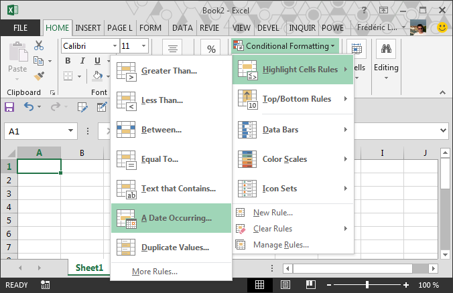
Task: Click the Undo arrow icon
Action: click(x=29, y=106)
